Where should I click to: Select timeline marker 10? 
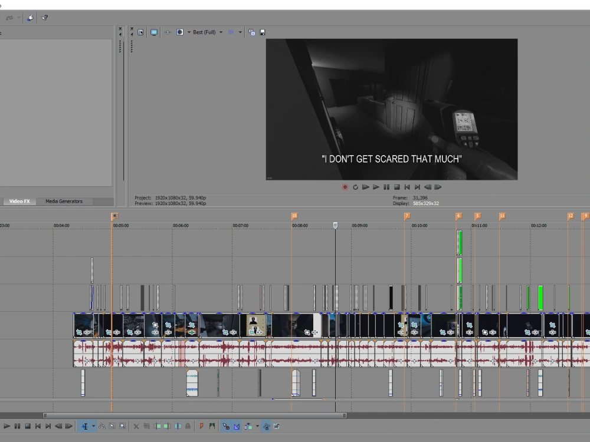[294, 216]
